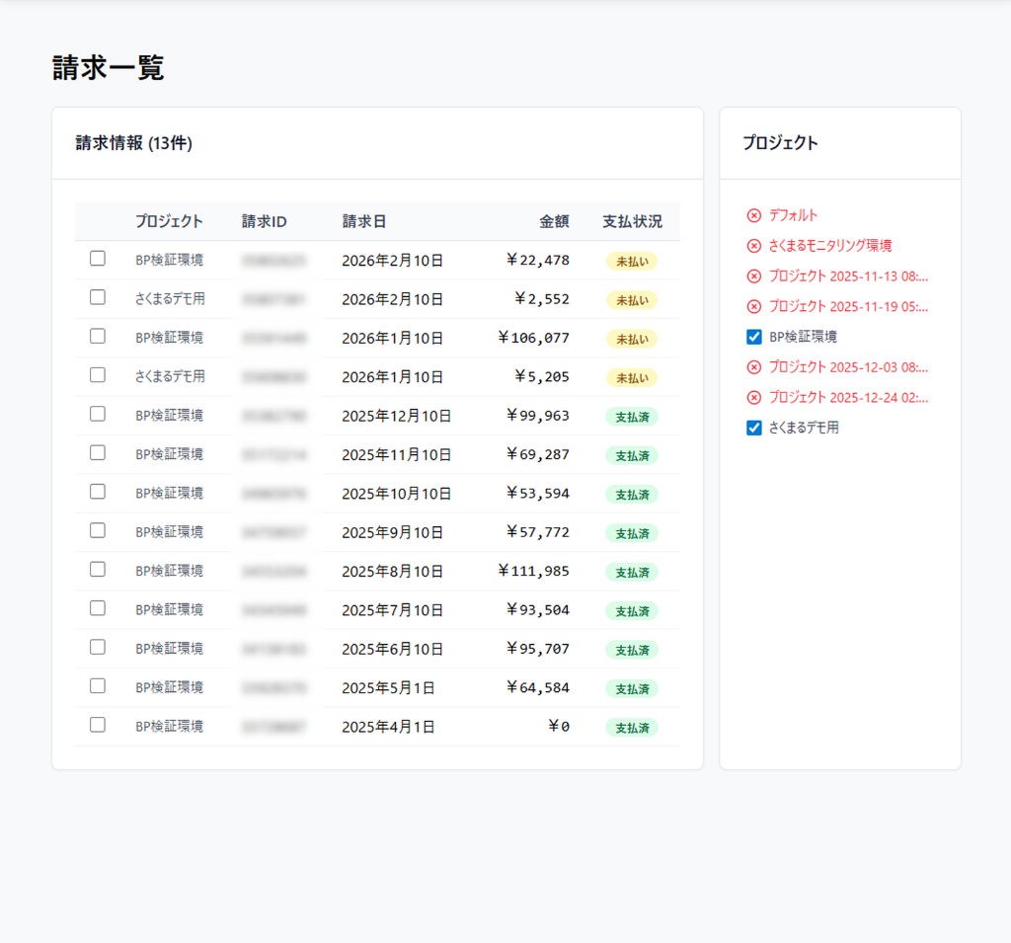Click the プロジェクト column header in the table

tap(169, 222)
